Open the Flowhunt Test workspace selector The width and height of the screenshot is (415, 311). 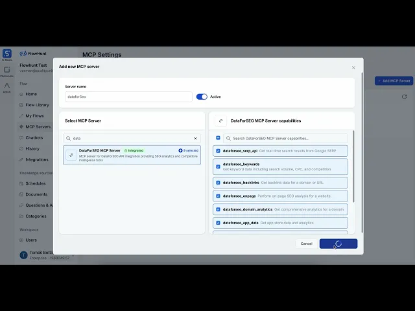(x=36, y=67)
